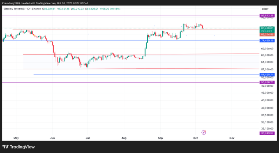Click the low value L83,210.23
Screen dimensions: 279x153
[x=77, y=9]
